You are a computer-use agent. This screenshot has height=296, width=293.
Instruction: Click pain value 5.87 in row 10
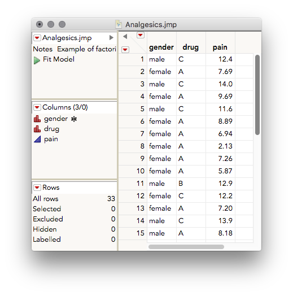pos(225,171)
